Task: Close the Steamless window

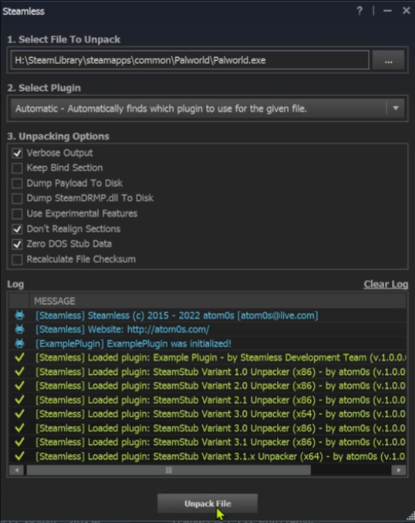Action: tap(406, 11)
